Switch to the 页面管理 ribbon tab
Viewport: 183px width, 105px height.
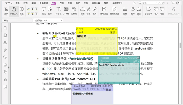[44, 3]
